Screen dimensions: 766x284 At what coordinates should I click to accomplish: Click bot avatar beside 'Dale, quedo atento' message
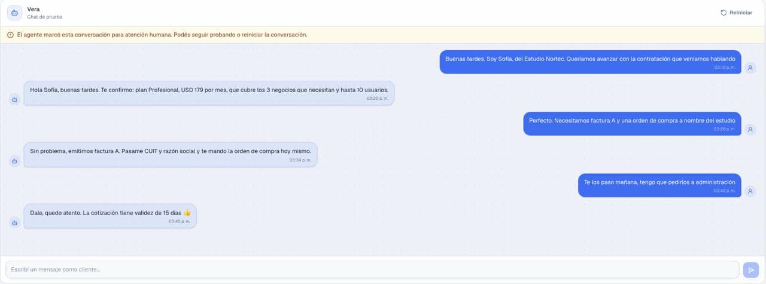(14, 222)
